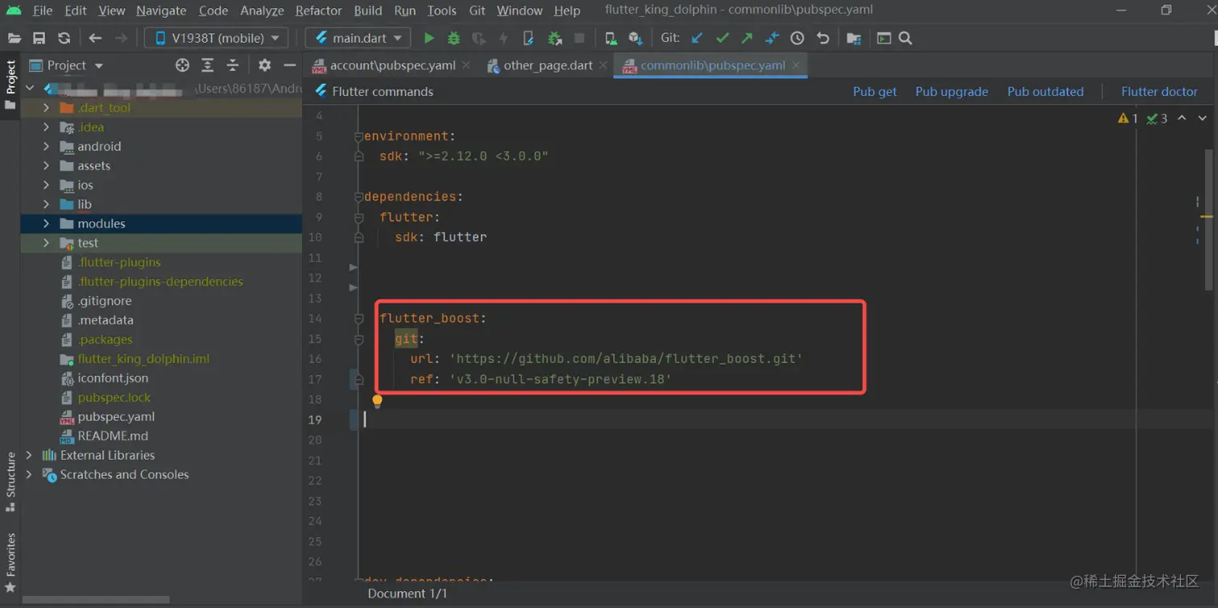Click the Select Opened File target icon

coord(182,65)
